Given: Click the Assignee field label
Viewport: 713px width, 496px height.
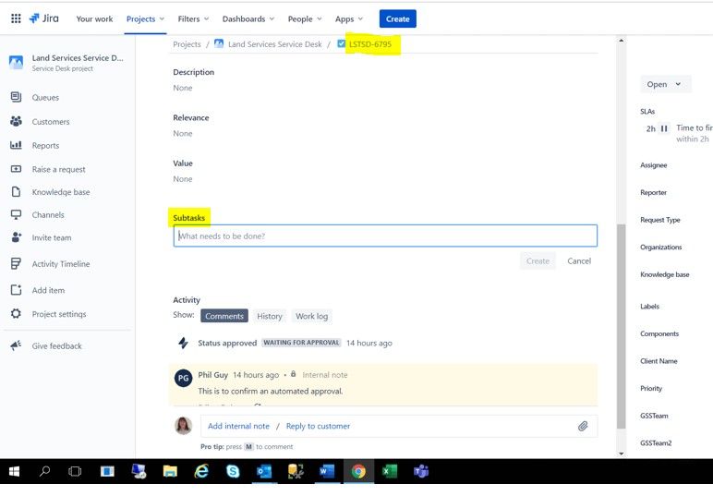Looking at the screenshot, I should point(654,165).
